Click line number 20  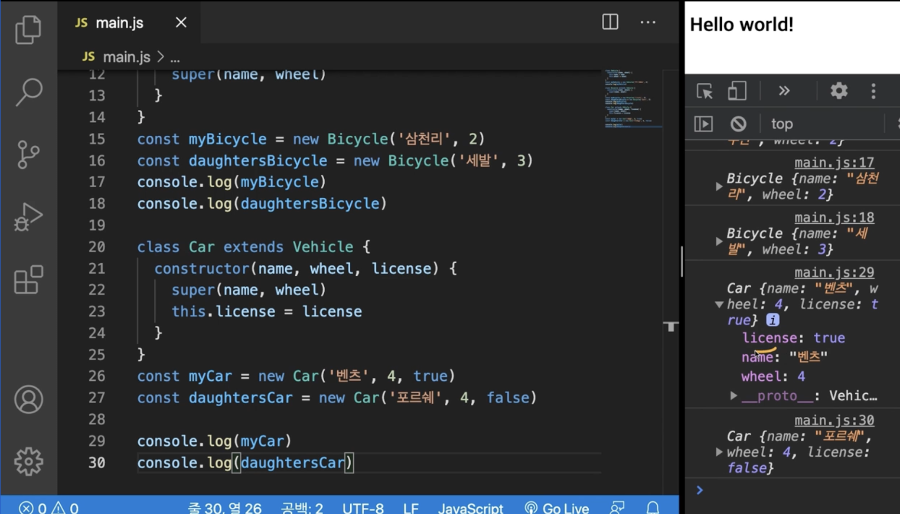point(96,247)
